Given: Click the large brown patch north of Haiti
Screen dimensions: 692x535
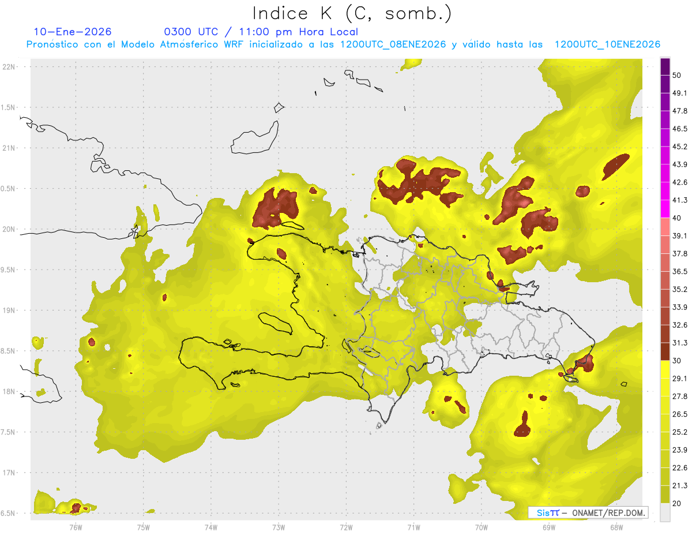Looking at the screenshot, I should 276,208.
